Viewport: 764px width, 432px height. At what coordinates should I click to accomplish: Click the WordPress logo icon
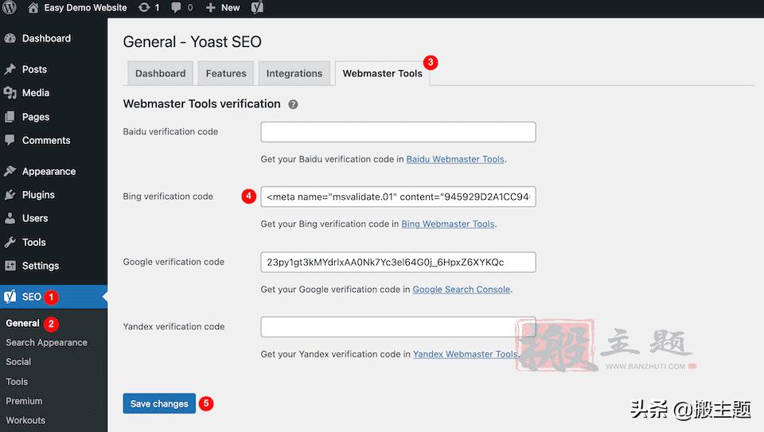click(11, 7)
